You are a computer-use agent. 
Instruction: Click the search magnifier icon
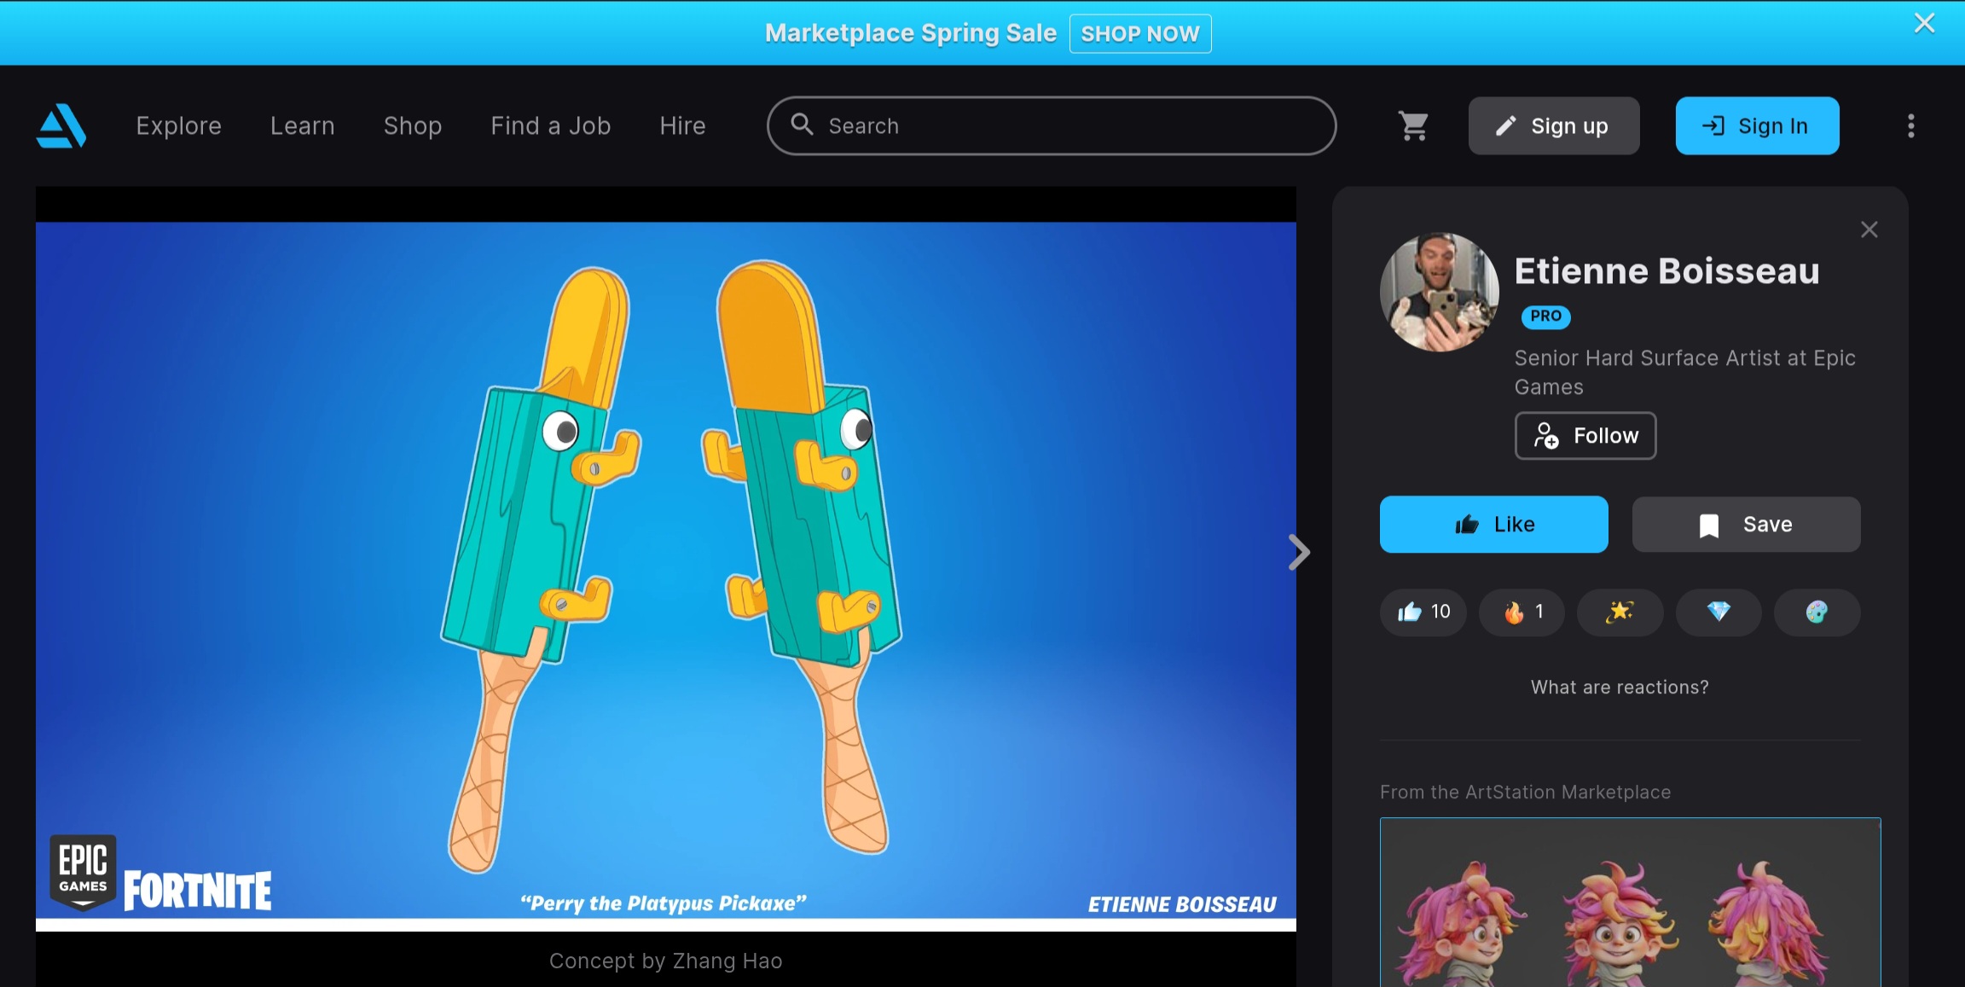802,125
